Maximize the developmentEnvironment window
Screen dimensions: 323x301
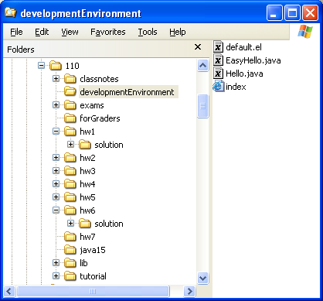point(292,13)
